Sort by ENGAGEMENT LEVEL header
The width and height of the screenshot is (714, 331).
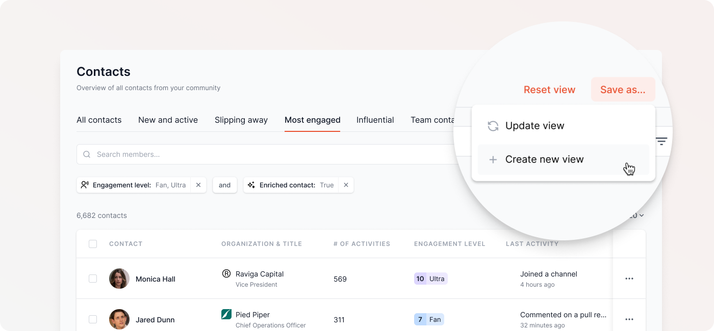pos(449,244)
